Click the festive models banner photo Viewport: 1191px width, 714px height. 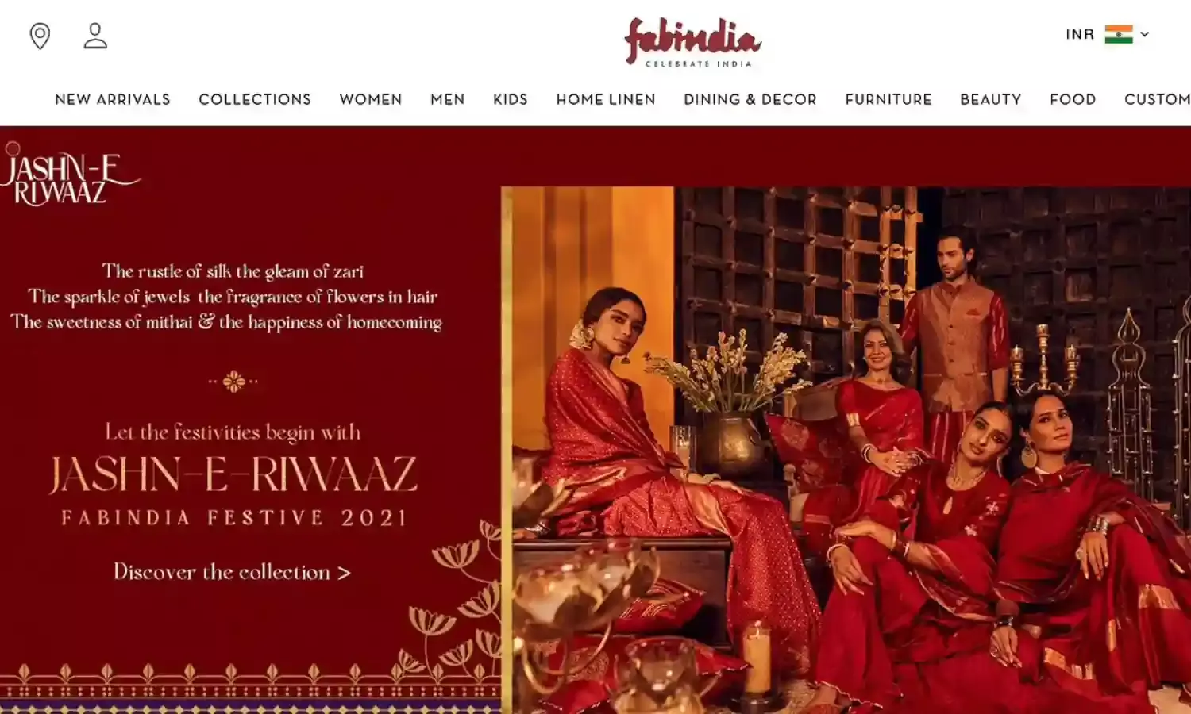click(x=846, y=450)
